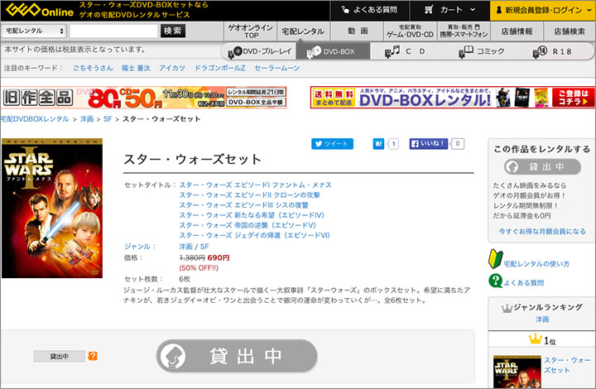Click 今すぐお得な月額会員になる link
The width and height of the screenshot is (596, 389).
542,232
